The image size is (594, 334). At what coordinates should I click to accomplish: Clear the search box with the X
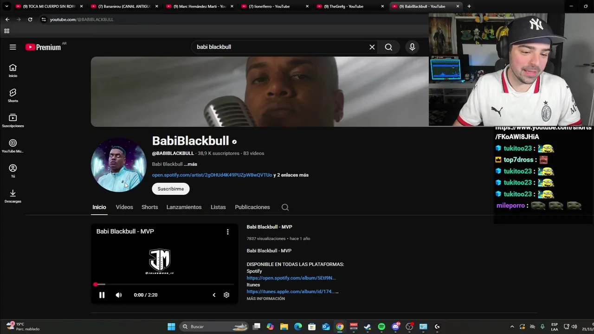pyautogui.click(x=372, y=47)
